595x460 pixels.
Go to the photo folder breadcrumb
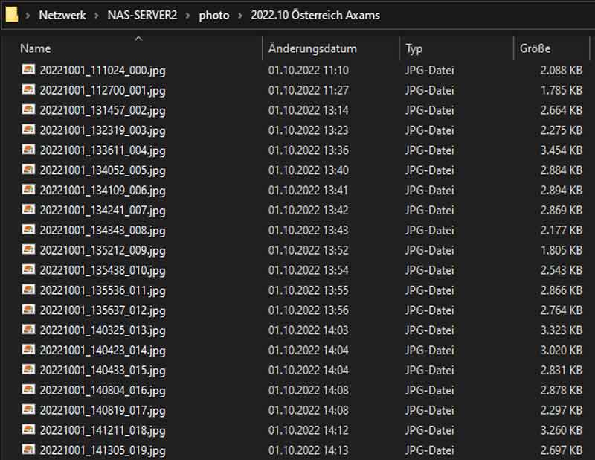pyautogui.click(x=214, y=16)
